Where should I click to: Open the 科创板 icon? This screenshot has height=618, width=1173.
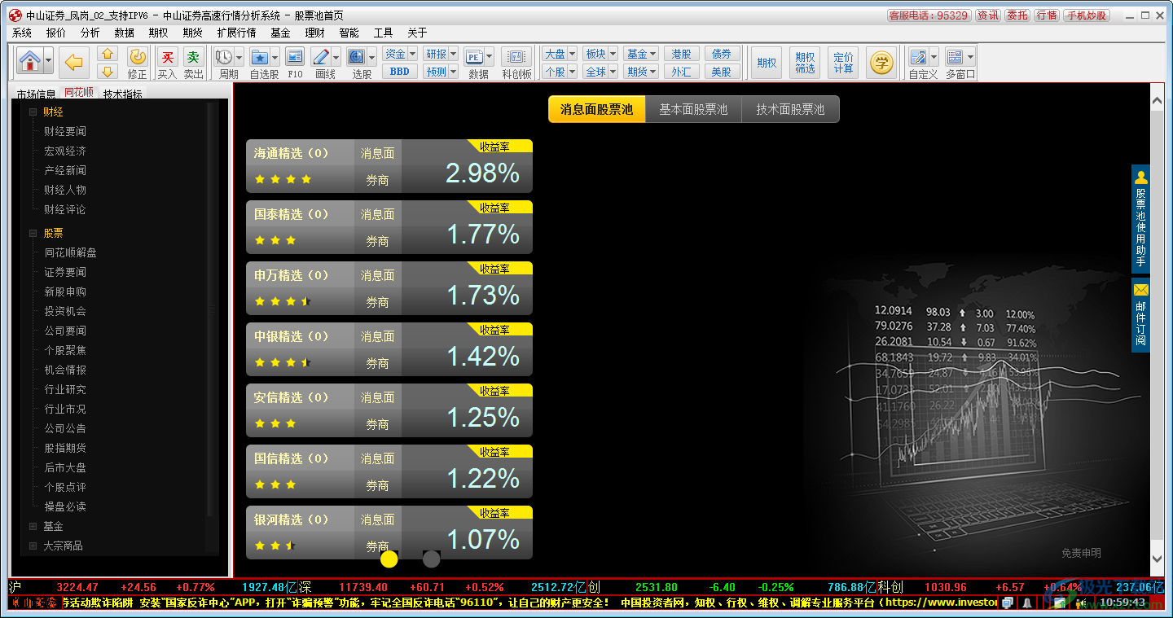(516, 57)
